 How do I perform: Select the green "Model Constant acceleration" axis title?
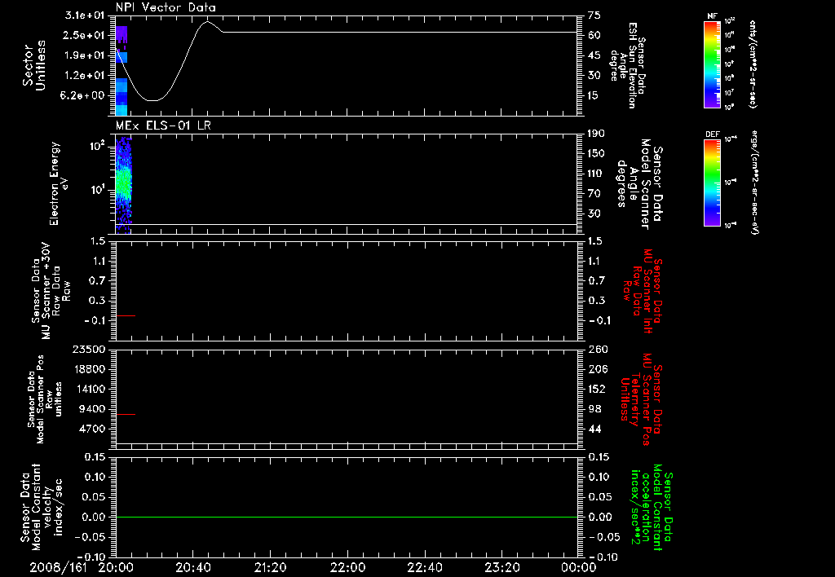[x=652, y=509]
